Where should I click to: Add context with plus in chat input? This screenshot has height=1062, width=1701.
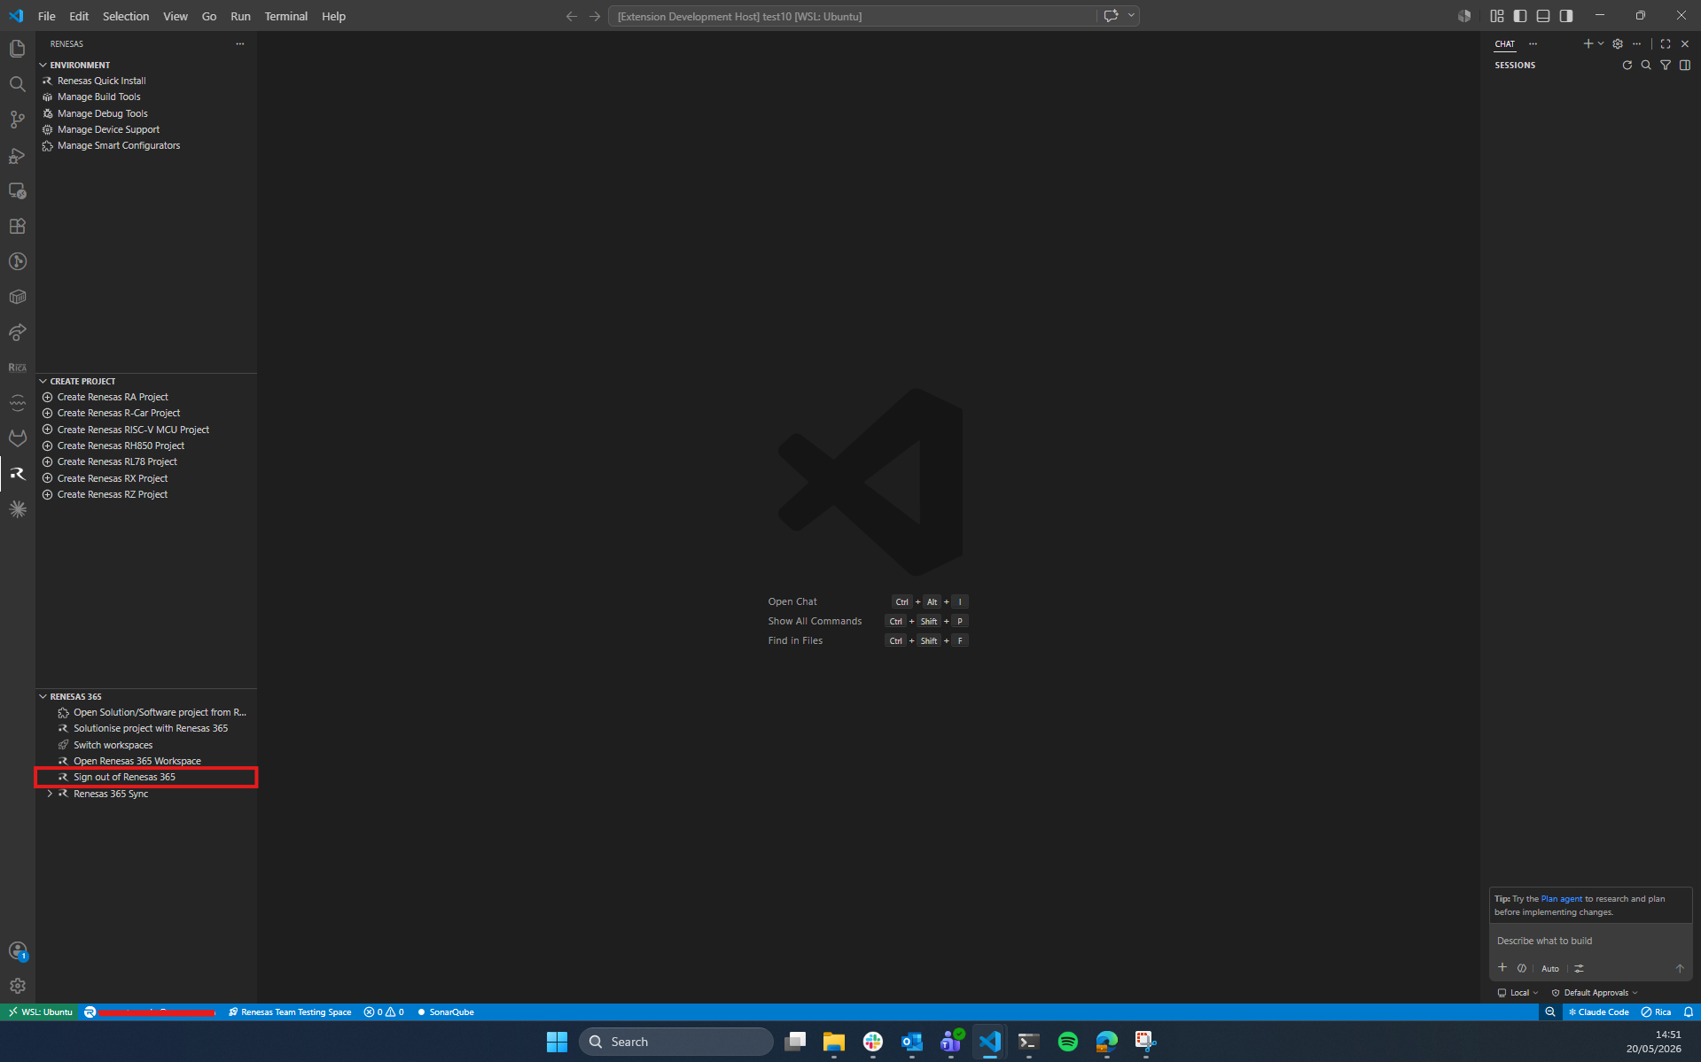1502,967
